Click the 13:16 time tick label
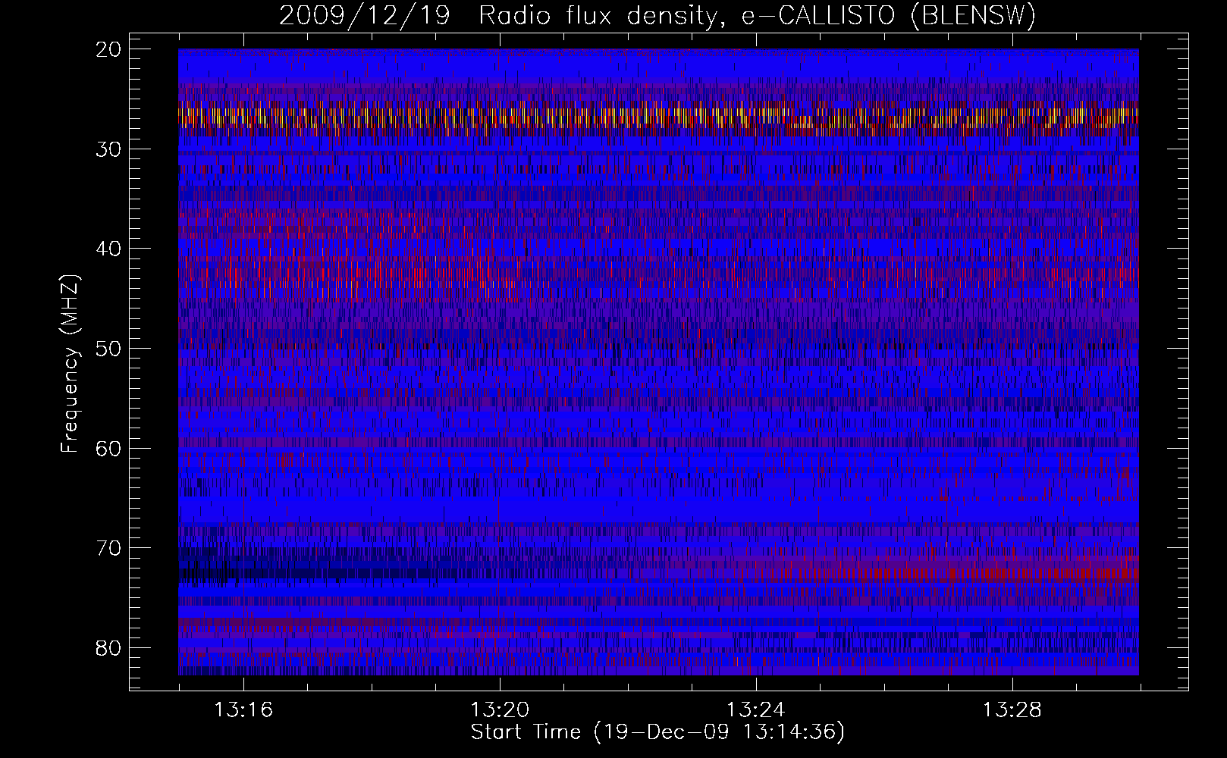 click(x=243, y=710)
